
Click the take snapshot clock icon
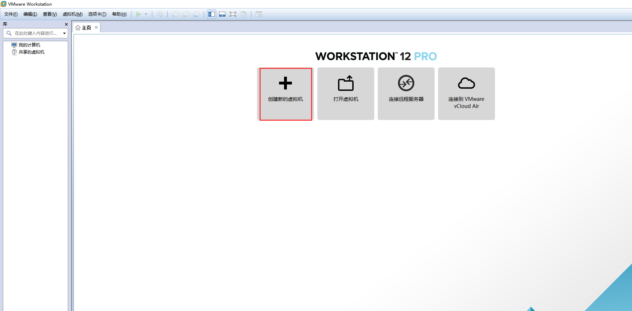[175, 14]
